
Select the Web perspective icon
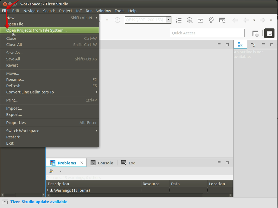[x=269, y=33]
